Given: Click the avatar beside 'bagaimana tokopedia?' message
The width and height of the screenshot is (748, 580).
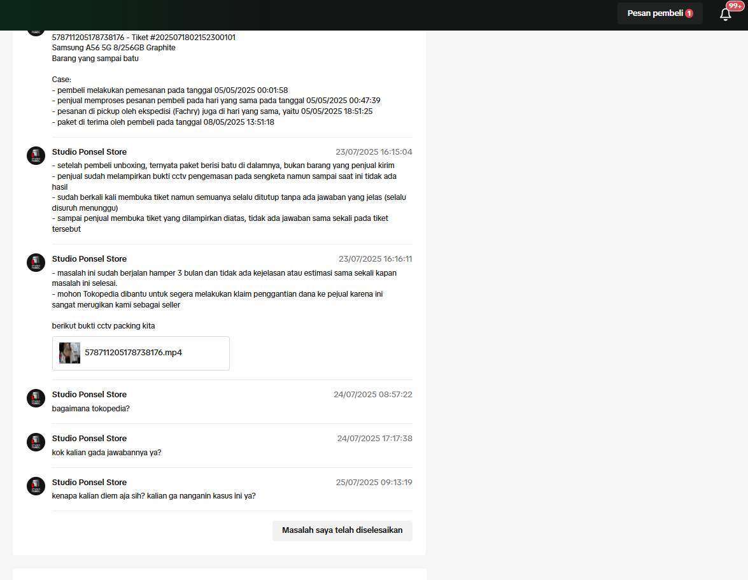Looking at the screenshot, I should [36, 399].
